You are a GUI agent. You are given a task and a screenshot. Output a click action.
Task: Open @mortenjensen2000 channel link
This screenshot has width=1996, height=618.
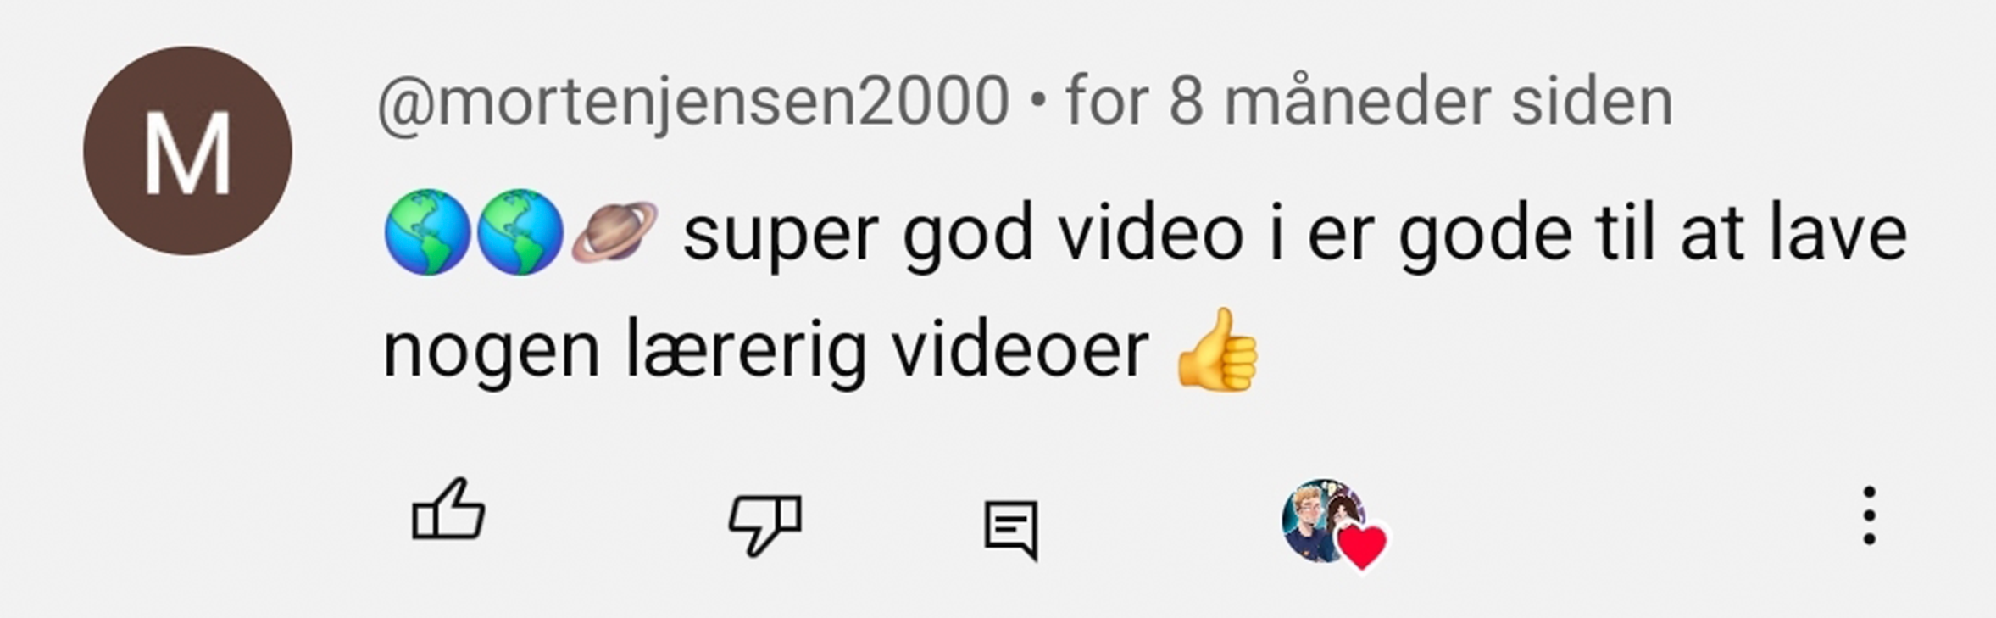coord(693,103)
